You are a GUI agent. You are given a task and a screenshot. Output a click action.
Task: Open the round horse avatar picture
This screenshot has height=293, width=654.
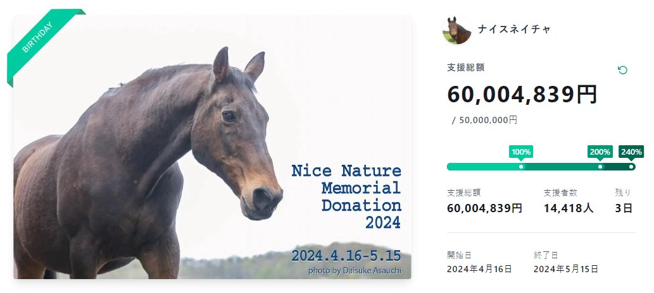(x=456, y=30)
